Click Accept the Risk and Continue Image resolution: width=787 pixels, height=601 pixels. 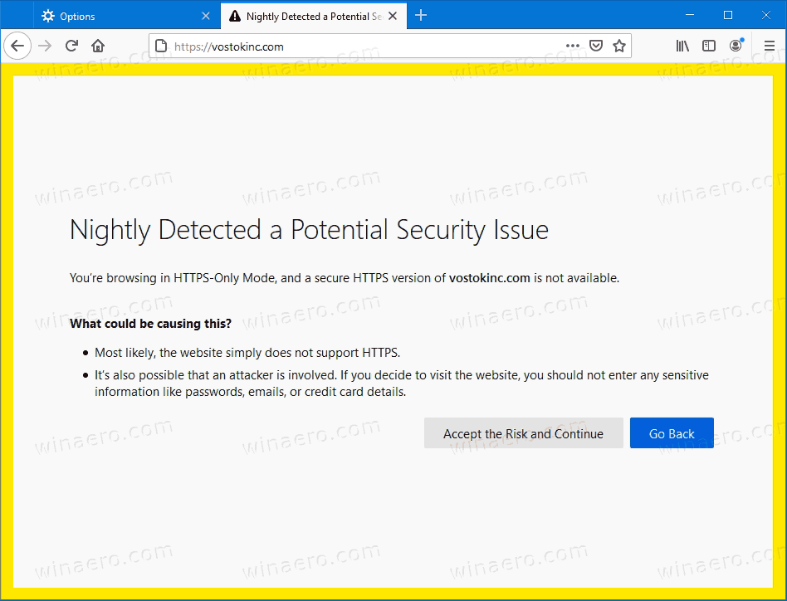point(523,433)
